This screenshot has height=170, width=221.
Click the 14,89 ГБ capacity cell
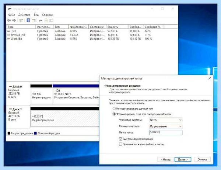pyautogui.click(x=112, y=35)
